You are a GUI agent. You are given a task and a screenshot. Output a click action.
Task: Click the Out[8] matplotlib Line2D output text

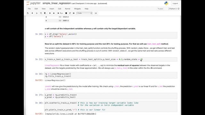70,114
